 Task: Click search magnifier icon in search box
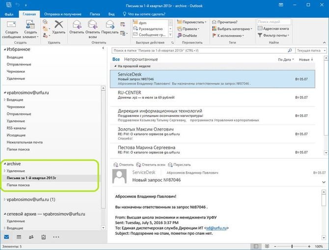click(290, 51)
